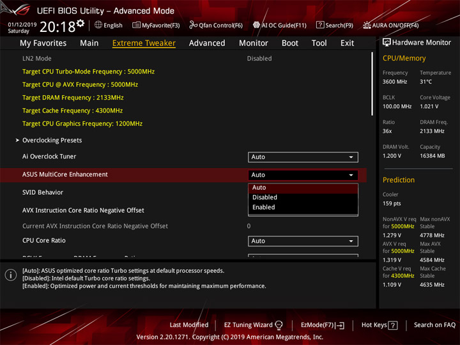Viewport: 460px width, 345px height.
Task: Open Qfan Control(F6)
Action: 216,25
